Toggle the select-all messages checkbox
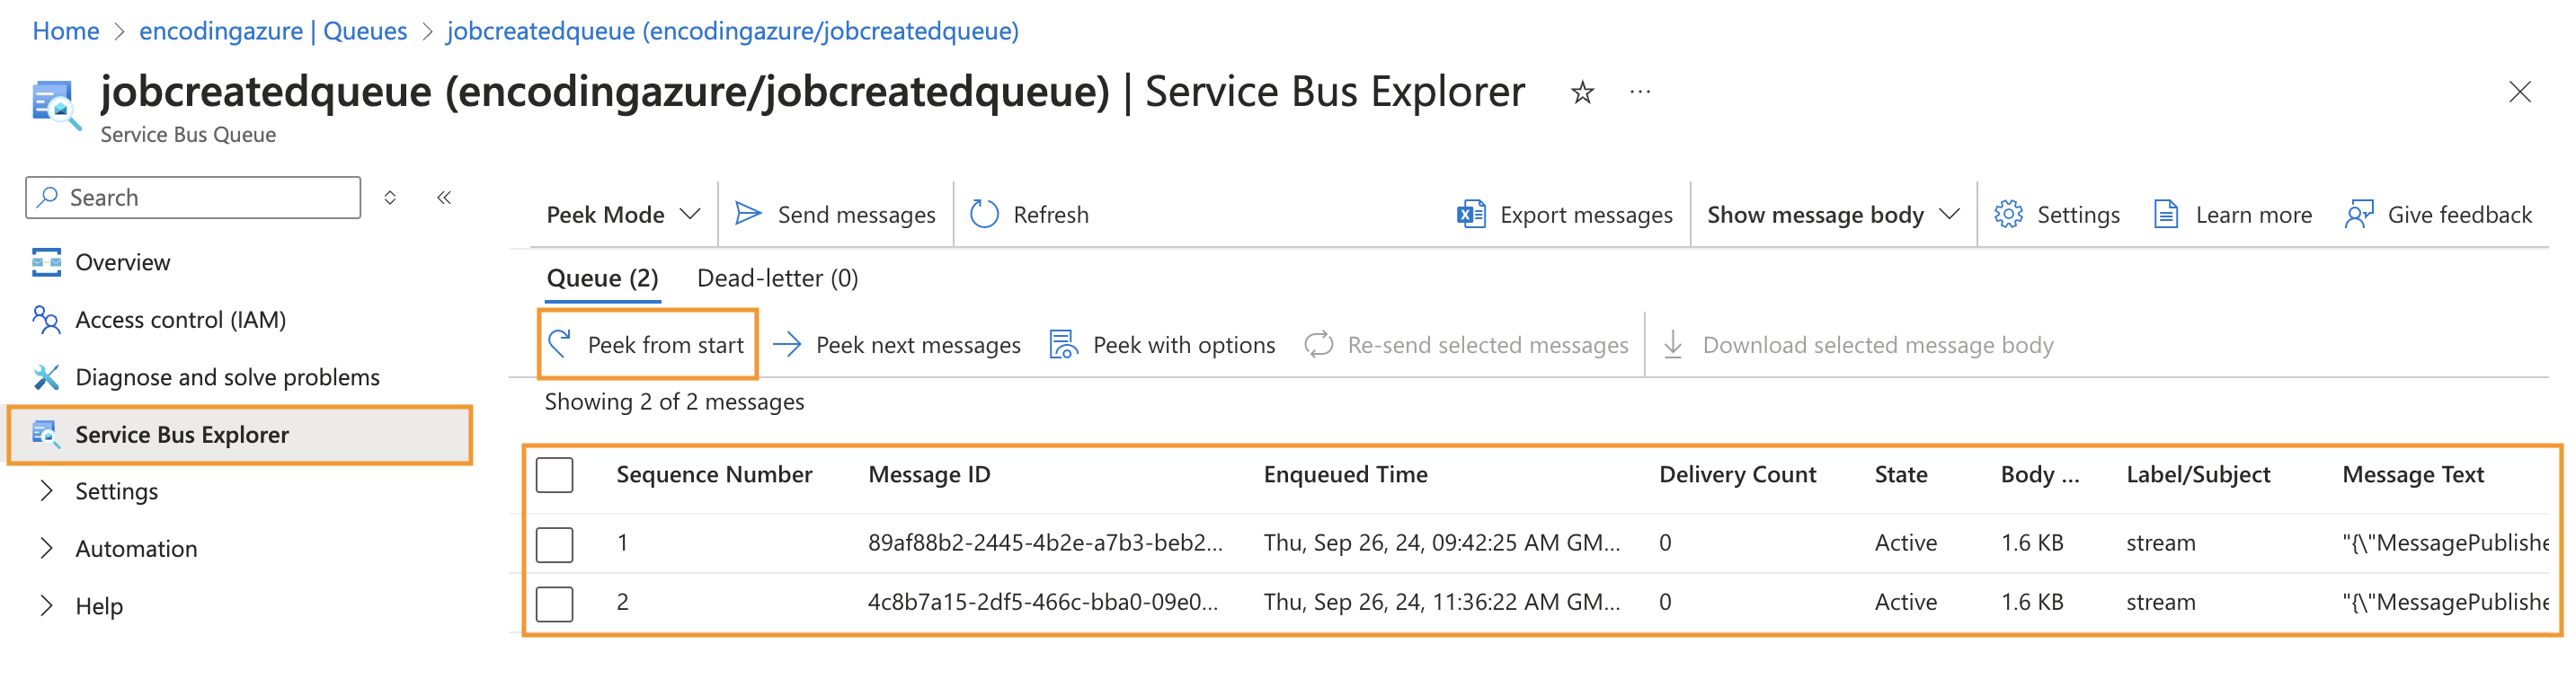Screen dimensions: 2576x688 pyautogui.click(x=554, y=475)
